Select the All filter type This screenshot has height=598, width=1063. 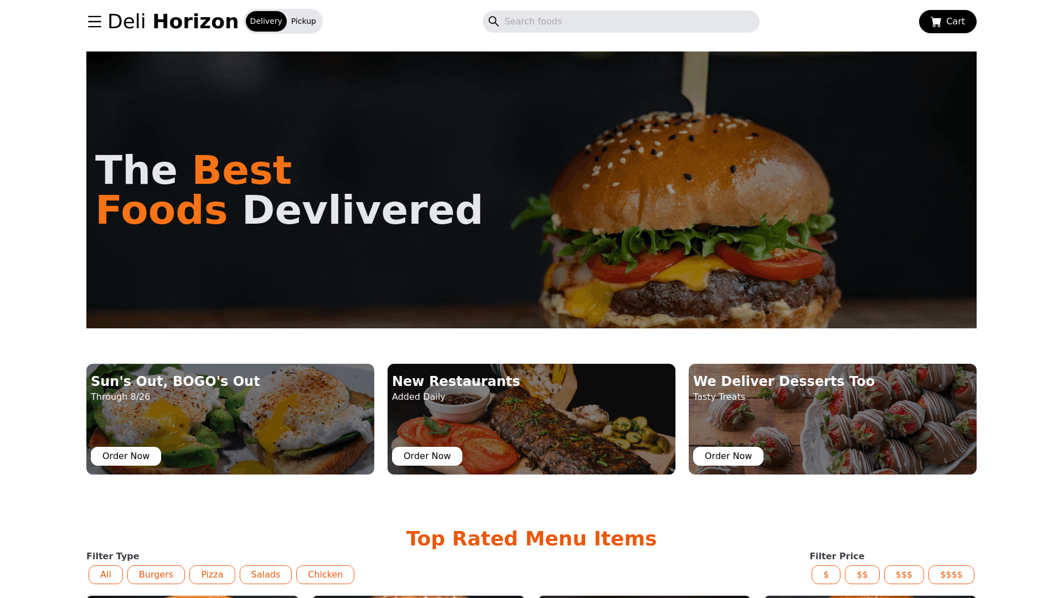105,575
